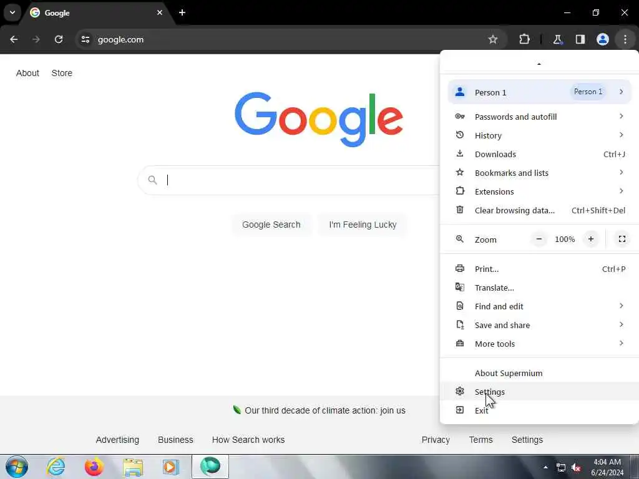Open the Windows Start orb
The width and height of the screenshot is (639, 479).
(x=17, y=467)
